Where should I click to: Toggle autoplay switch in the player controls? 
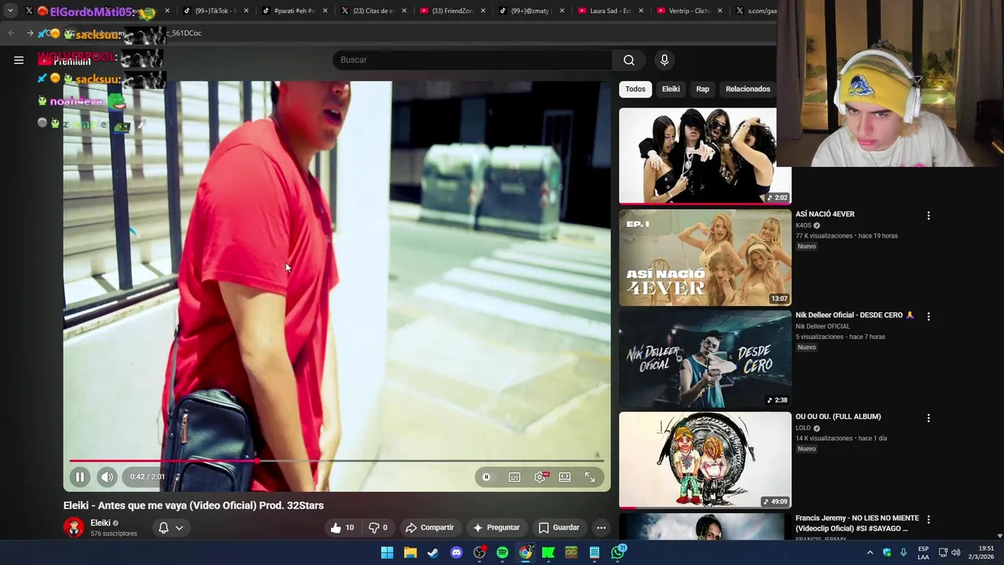(486, 477)
